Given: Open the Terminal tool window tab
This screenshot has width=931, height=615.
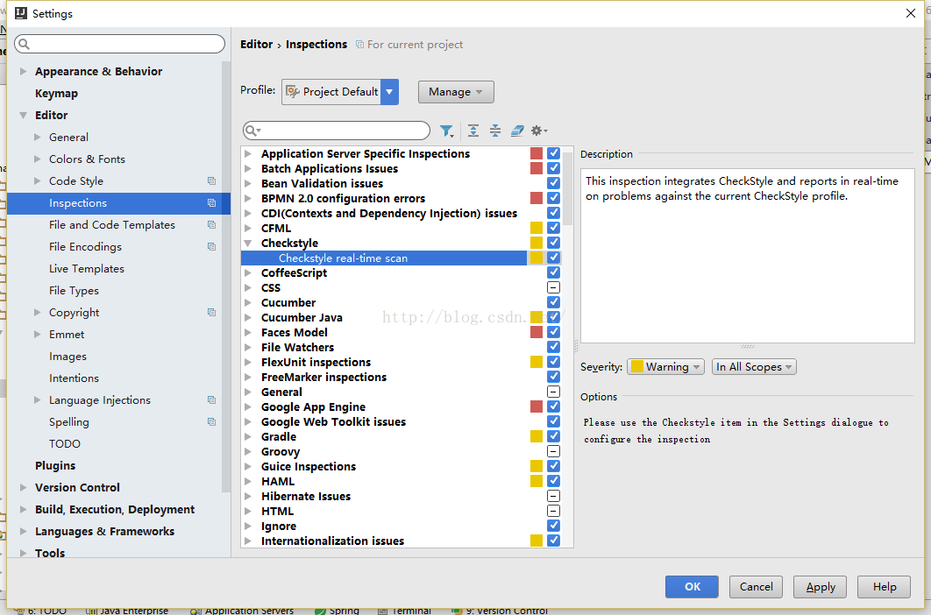Looking at the screenshot, I should [x=405, y=610].
